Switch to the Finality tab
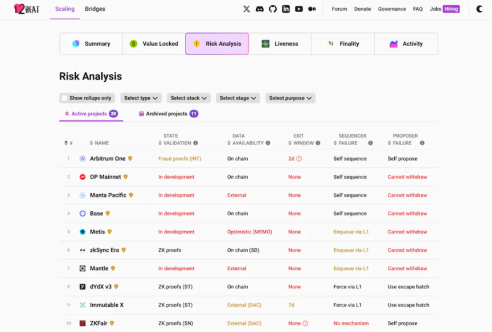 pyautogui.click(x=343, y=44)
